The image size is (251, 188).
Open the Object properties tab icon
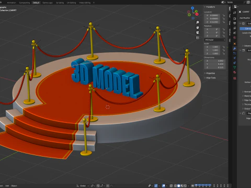(x=235, y=44)
